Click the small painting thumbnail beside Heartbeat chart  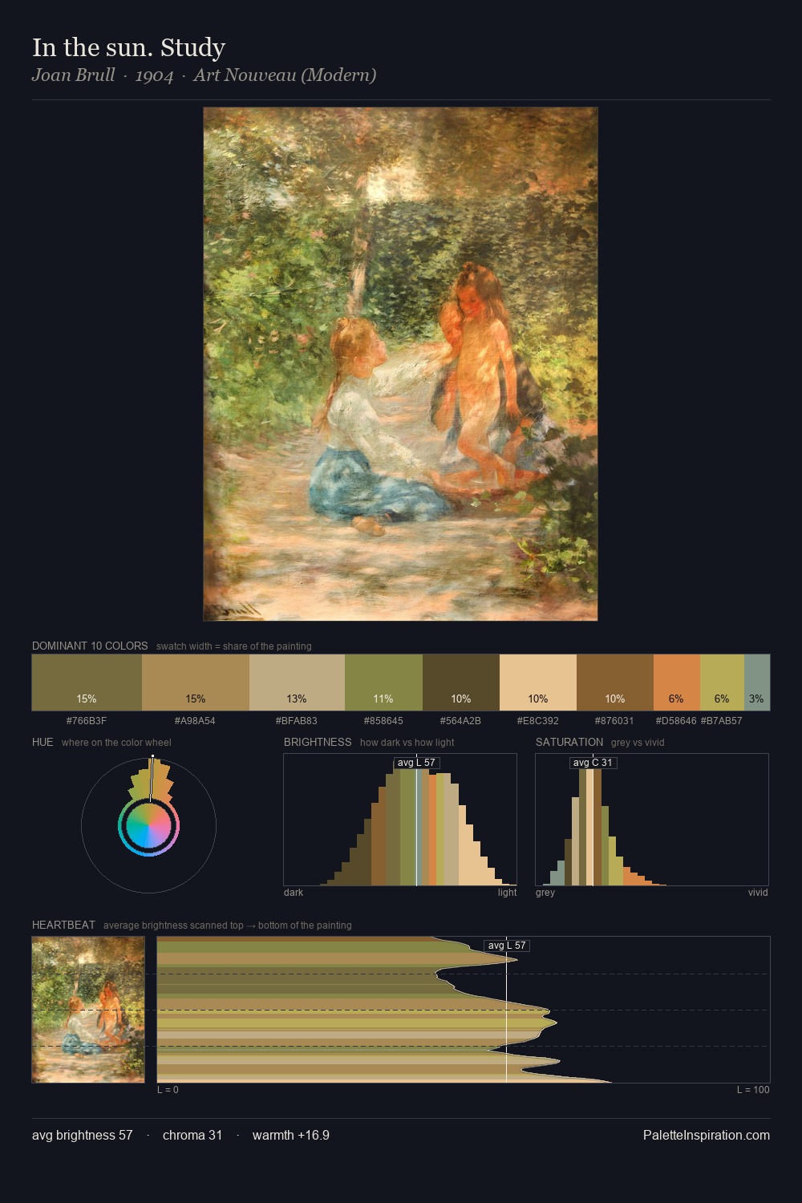coord(88,1010)
